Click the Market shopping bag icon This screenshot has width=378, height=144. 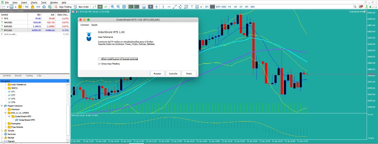(32, 7)
